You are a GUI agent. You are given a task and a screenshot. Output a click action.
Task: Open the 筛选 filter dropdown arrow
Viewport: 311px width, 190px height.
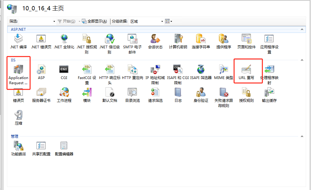point(54,21)
